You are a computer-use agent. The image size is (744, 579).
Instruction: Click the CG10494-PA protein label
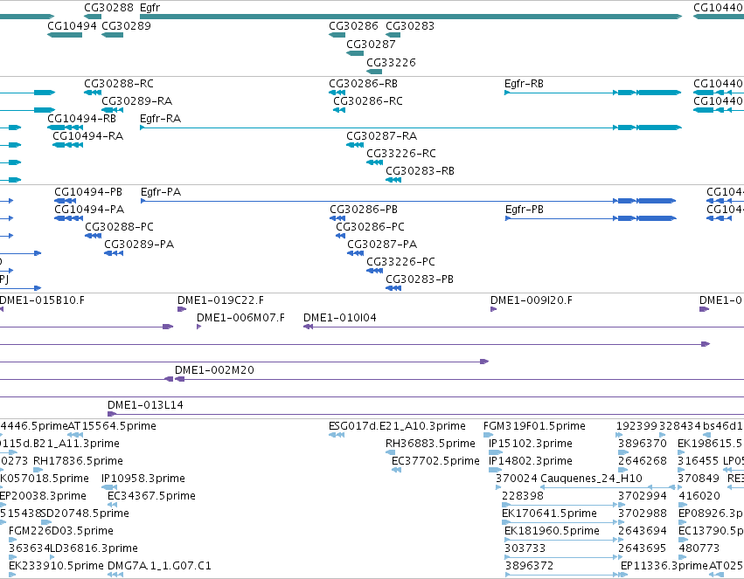coord(89,210)
